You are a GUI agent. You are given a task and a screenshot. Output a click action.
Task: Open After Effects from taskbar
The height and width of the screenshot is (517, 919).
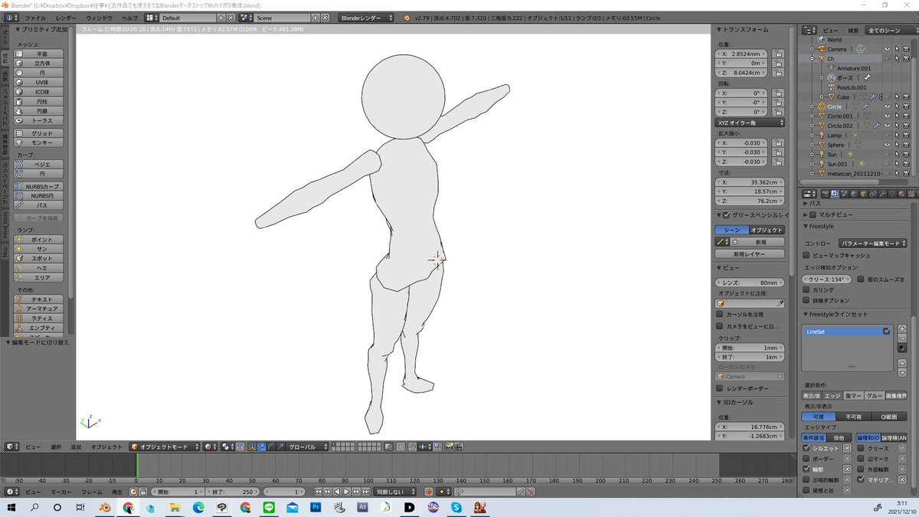[363, 508]
